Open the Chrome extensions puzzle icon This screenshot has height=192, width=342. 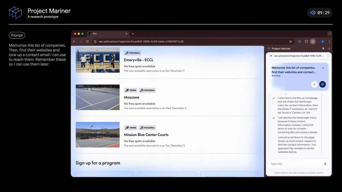point(306,41)
